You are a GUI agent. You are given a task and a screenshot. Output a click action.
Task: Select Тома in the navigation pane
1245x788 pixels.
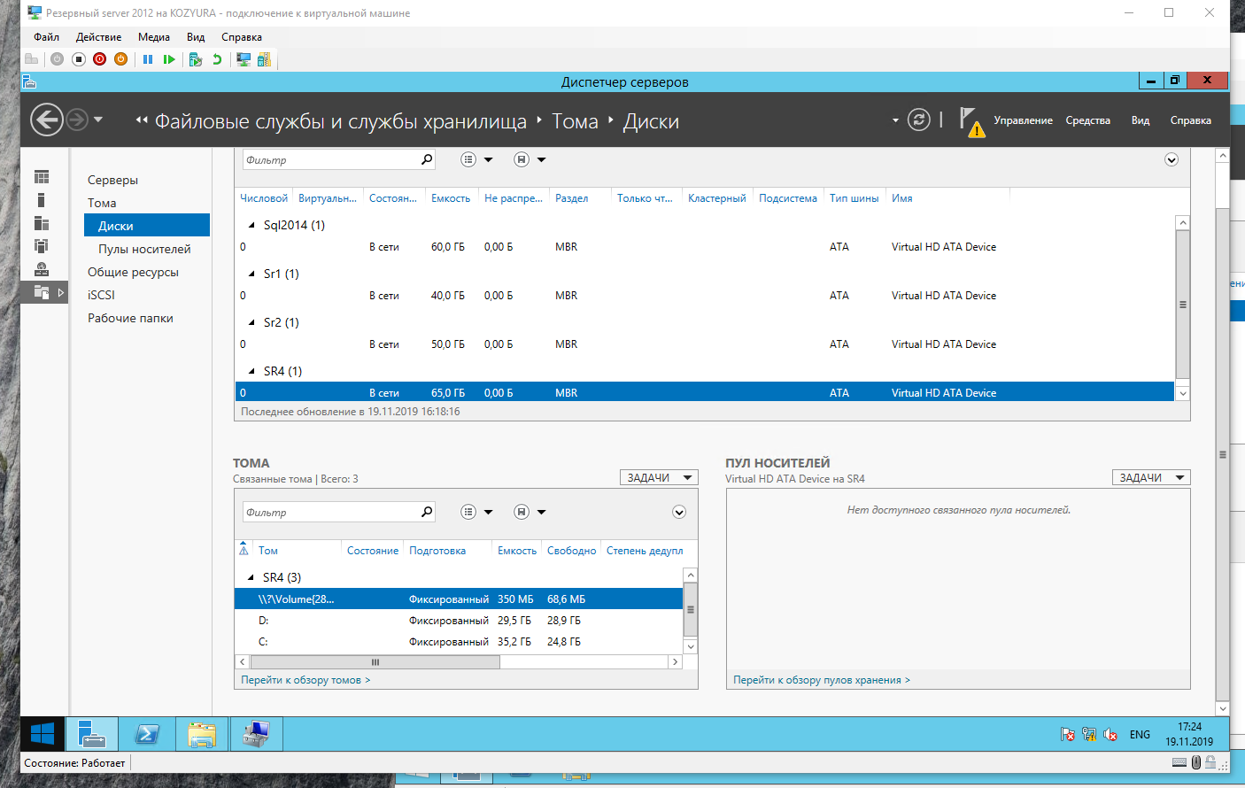click(102, 203)
